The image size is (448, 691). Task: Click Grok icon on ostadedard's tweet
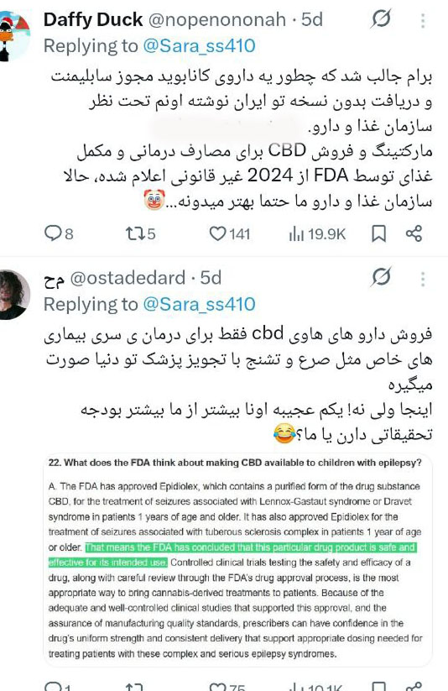tap(381, 277)
